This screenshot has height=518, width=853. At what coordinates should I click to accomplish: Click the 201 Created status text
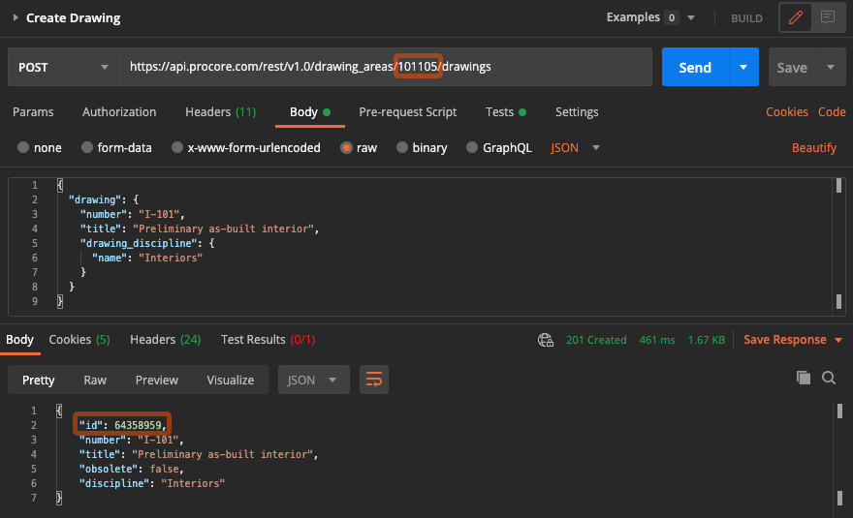coord(596,340)
